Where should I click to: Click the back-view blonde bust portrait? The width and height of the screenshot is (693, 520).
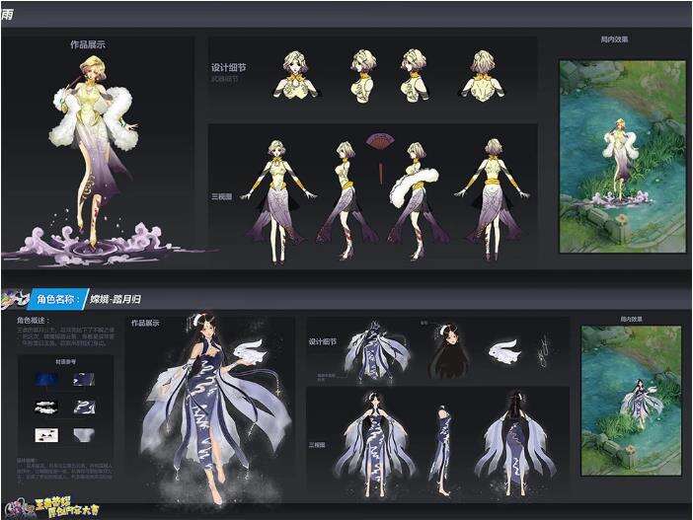click(x=483, y=74)
